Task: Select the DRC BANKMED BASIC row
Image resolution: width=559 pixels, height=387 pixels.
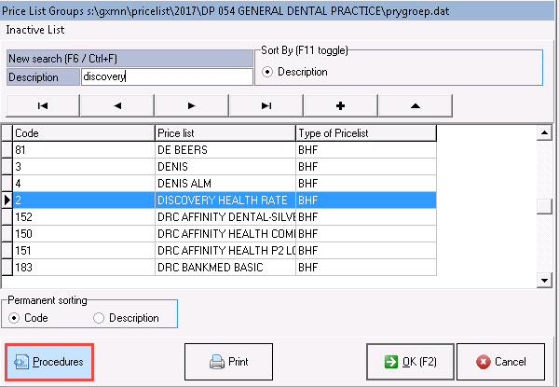Action: coord(224,267)
